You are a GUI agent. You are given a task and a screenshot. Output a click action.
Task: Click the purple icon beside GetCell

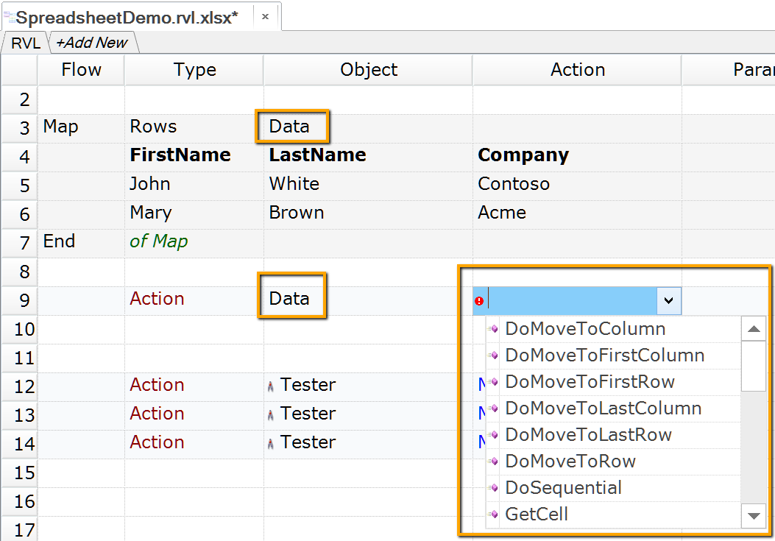click(x=494, y=515)
